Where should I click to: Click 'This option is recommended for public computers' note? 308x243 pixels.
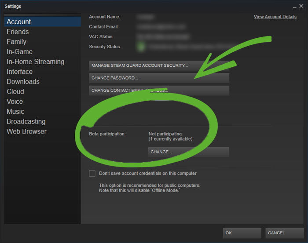click(x=150, y=185)
